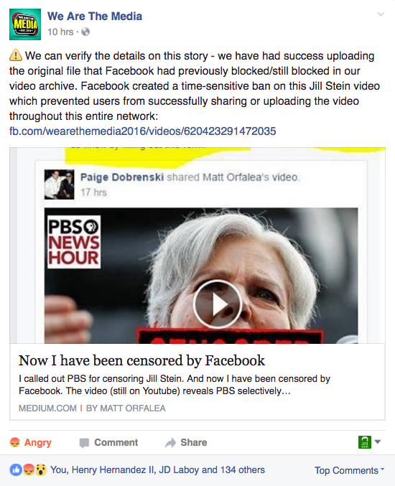This screenshot has width=395, height=486.
Task: Click the blue Like reaction icon
Action: pyautogui.click(x=16, y=470)
